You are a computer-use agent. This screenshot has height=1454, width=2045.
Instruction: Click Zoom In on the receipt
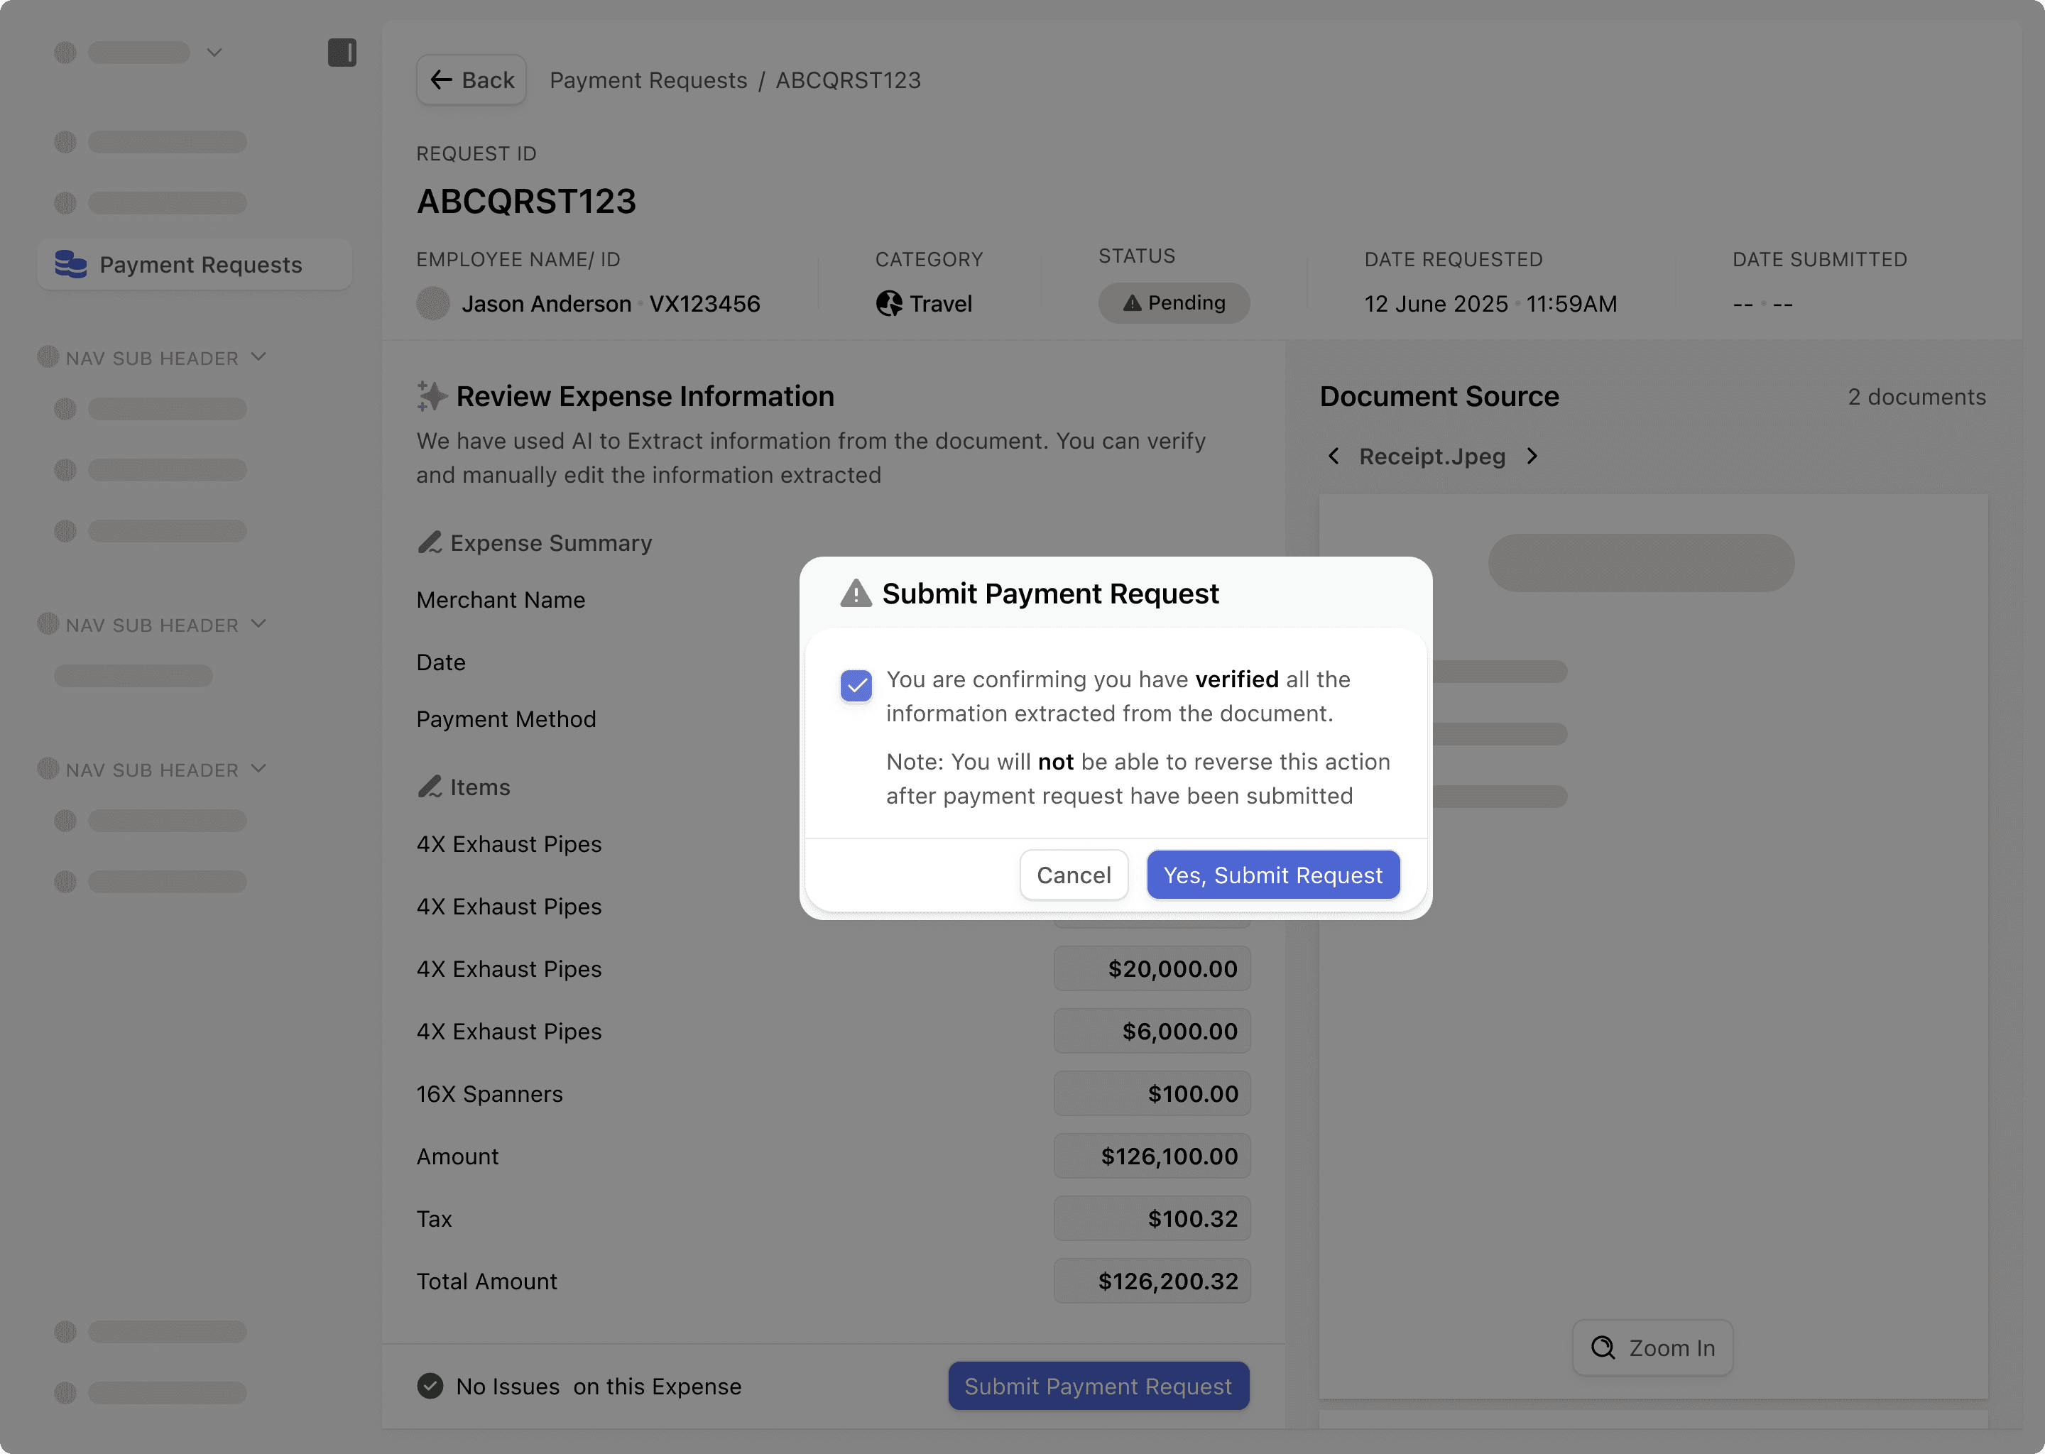click(1652, 1348)
